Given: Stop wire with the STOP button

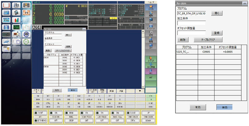Looking at the screenshot, I should pos(71,120).
